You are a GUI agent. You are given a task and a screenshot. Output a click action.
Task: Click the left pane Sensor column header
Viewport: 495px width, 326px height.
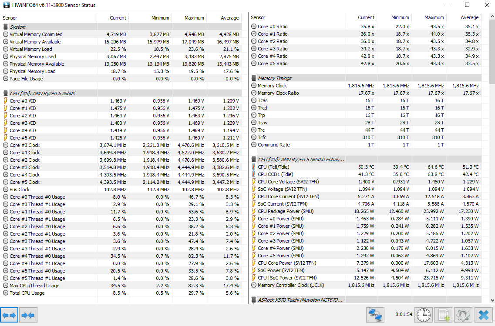click(x=49, y=18)
